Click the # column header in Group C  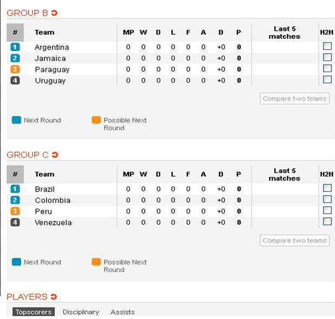pyautogui.click(x=15, y=174)
